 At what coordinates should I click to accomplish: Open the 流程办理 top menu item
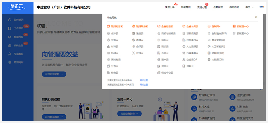click(x=202, y=7)
